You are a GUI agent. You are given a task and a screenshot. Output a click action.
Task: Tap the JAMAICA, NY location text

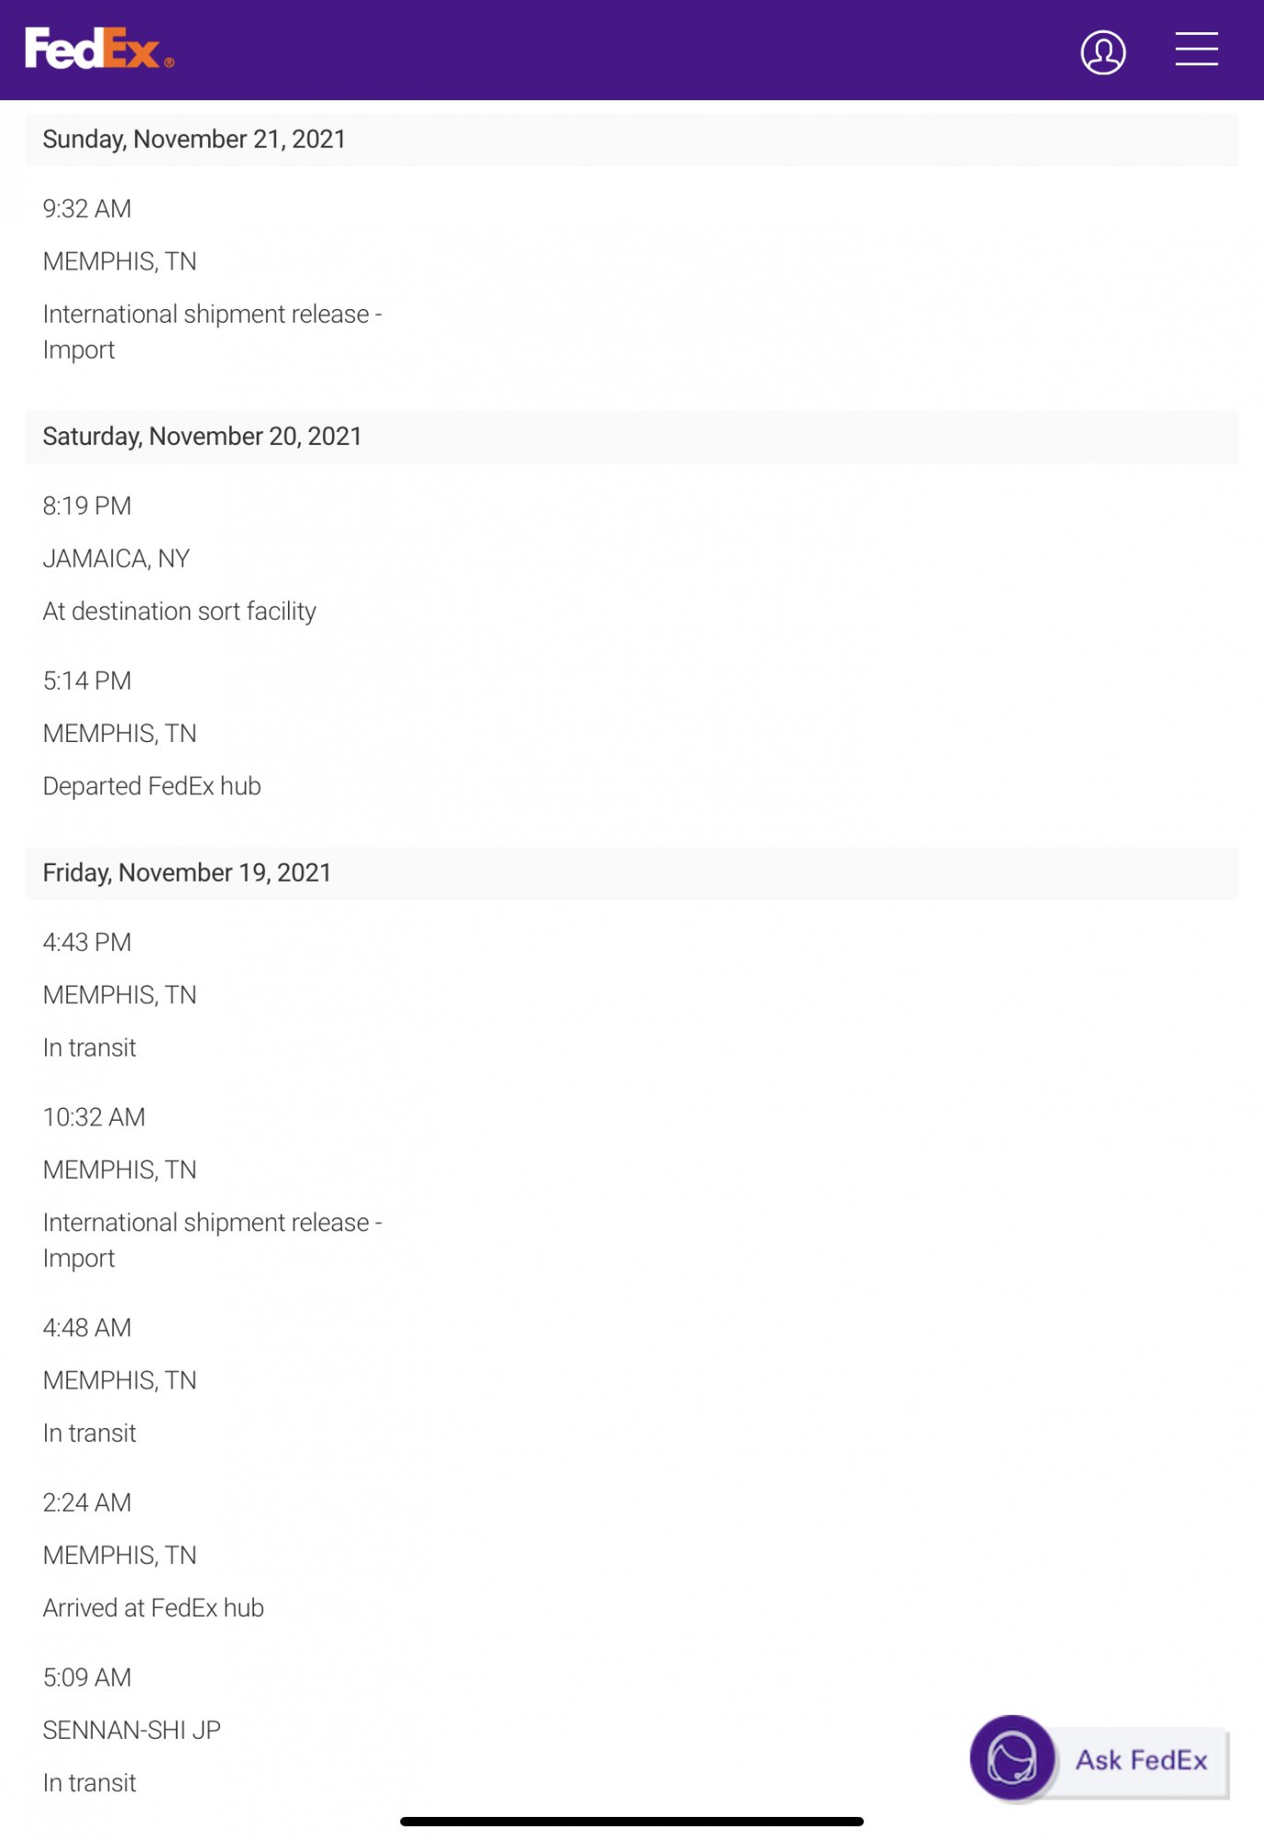pos(116,558)
